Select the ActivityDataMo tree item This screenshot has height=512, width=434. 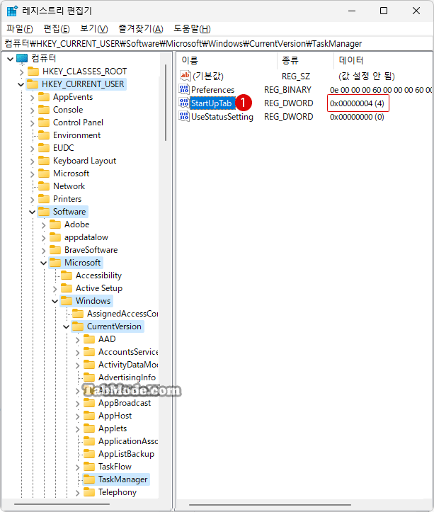point(128,365)
